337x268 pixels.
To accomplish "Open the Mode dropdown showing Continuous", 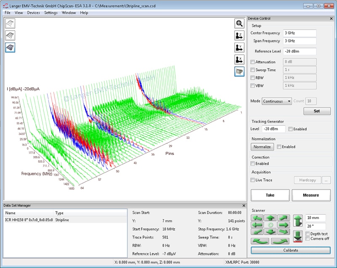I will click(277, 101).
